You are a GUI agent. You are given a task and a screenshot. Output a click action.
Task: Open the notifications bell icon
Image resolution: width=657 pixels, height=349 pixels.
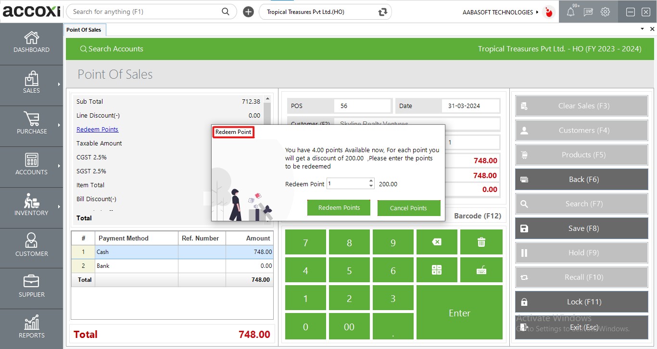[570, 12]
